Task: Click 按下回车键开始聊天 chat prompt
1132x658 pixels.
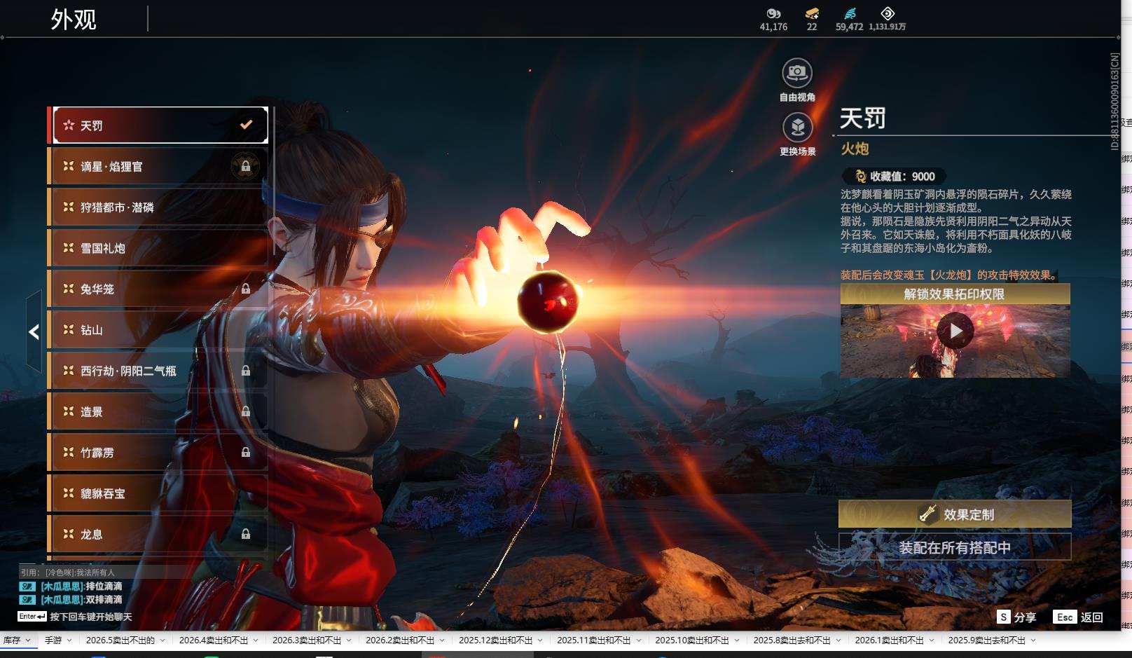Action: [x=91, y=617]
